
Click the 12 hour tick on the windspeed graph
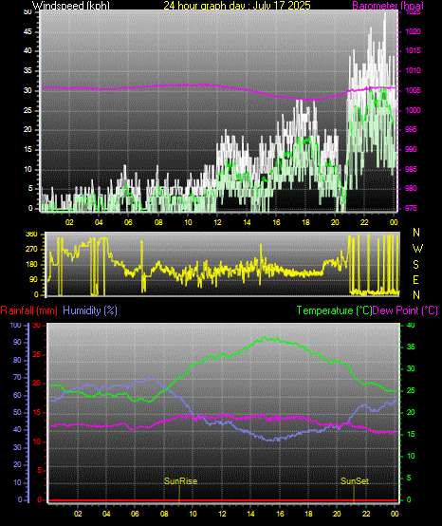click(x=217, y=222)
